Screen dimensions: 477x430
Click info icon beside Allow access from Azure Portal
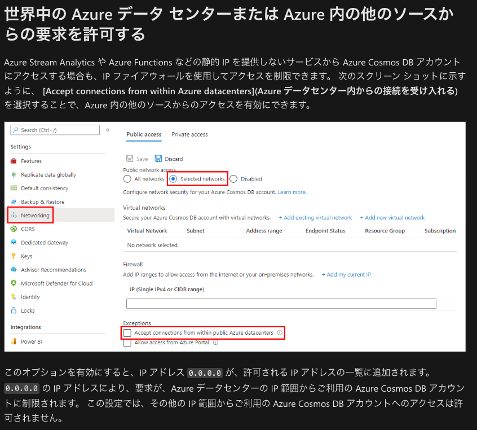[216, 343]
